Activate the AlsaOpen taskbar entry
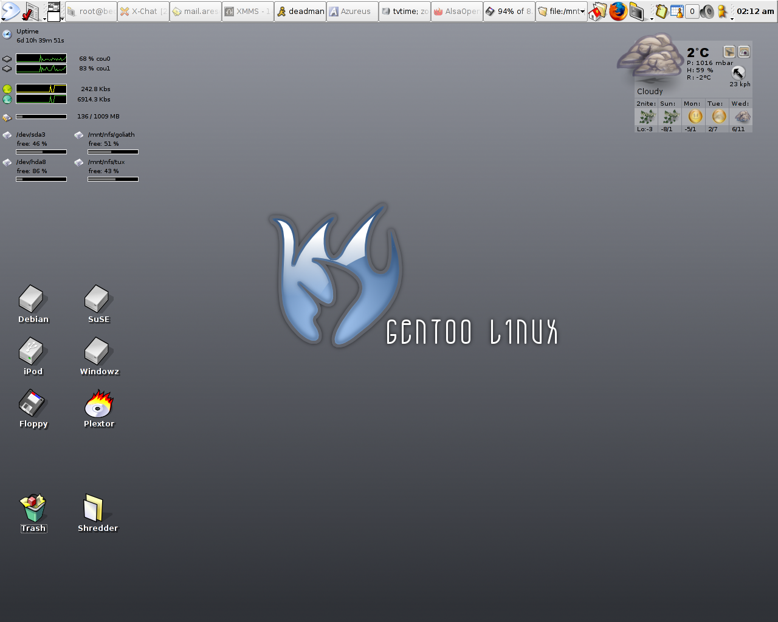The height and width of the screenshot is (622, 778). [x=456, y=11]
